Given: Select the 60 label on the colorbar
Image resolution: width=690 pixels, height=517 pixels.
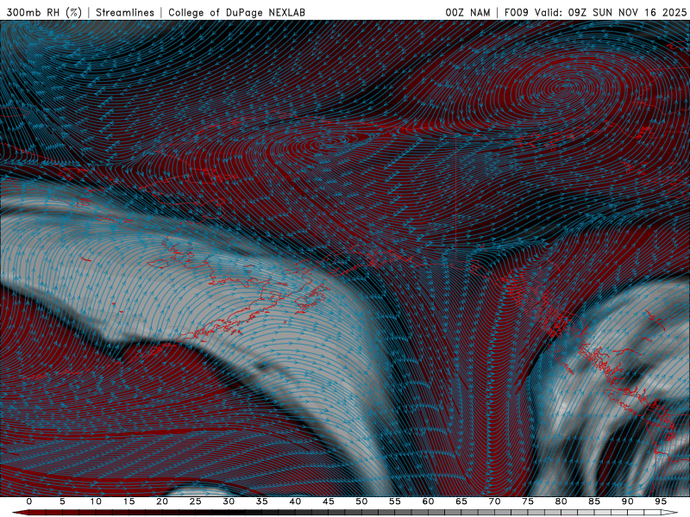Looking at the screenshot, I should click(428, 501).
